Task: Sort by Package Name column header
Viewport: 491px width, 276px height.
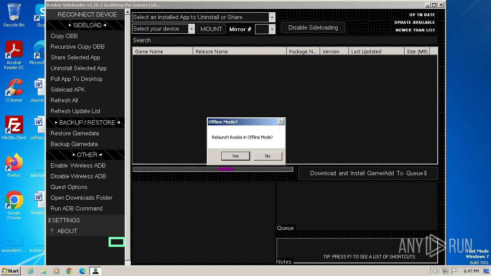Action: click(x=303, y=51)
